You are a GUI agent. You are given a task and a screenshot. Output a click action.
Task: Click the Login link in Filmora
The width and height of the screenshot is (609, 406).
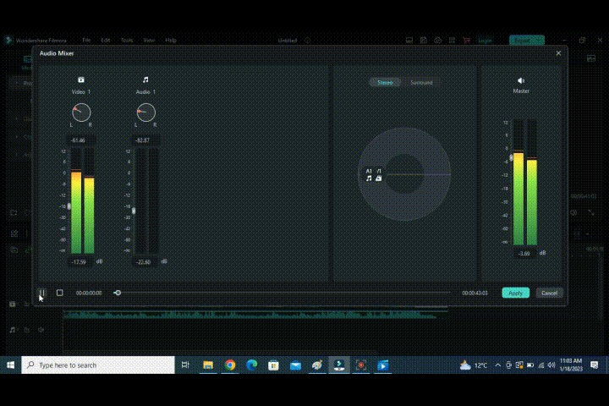[x=485, y=40]
